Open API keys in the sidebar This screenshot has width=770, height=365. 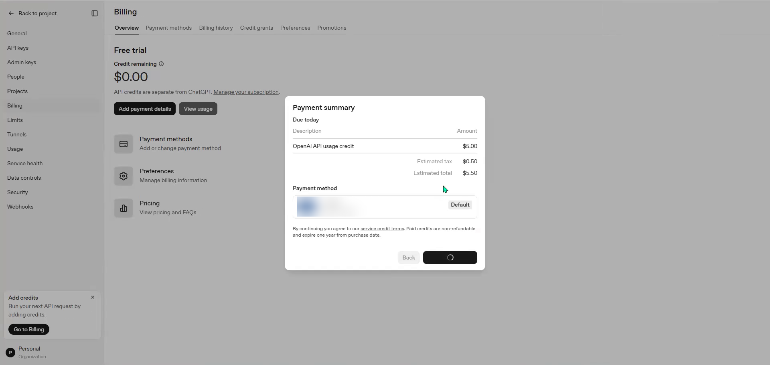pyautogui.click(x=52, y=48)
